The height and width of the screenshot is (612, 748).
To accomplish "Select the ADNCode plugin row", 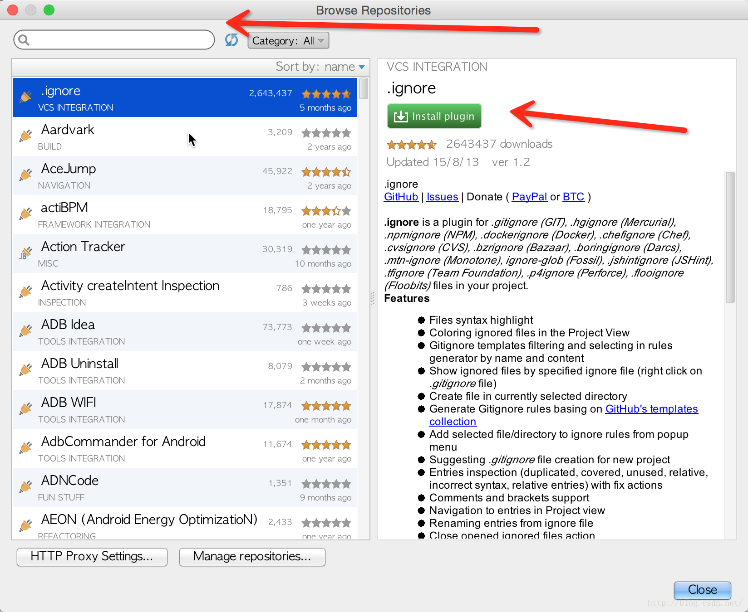I will click(185, 487).
